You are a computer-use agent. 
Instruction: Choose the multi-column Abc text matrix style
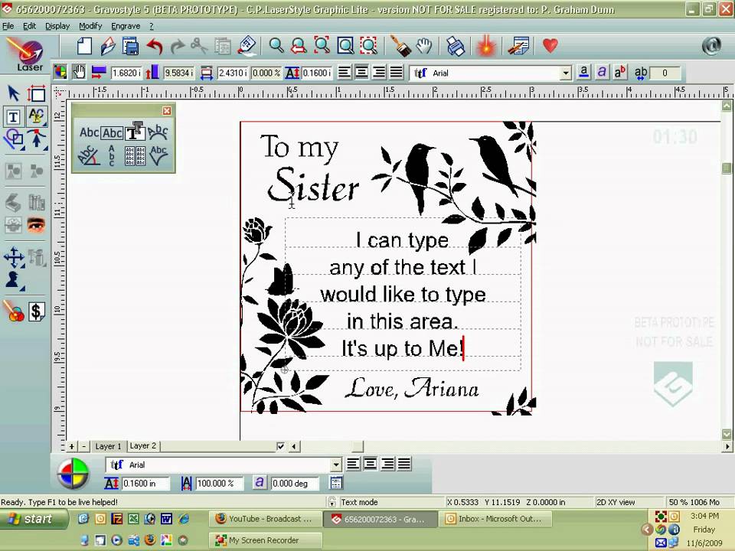136,155
